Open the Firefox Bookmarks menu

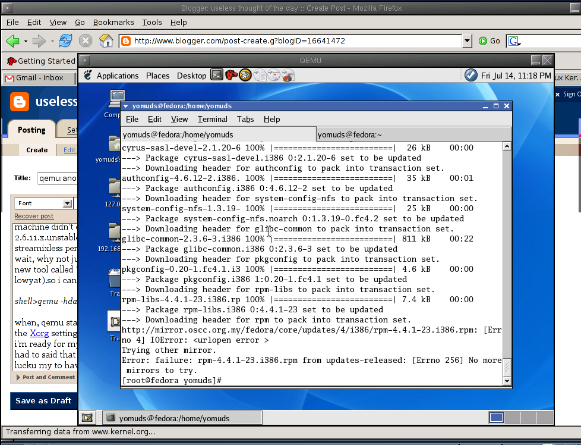tap(113, 22)
